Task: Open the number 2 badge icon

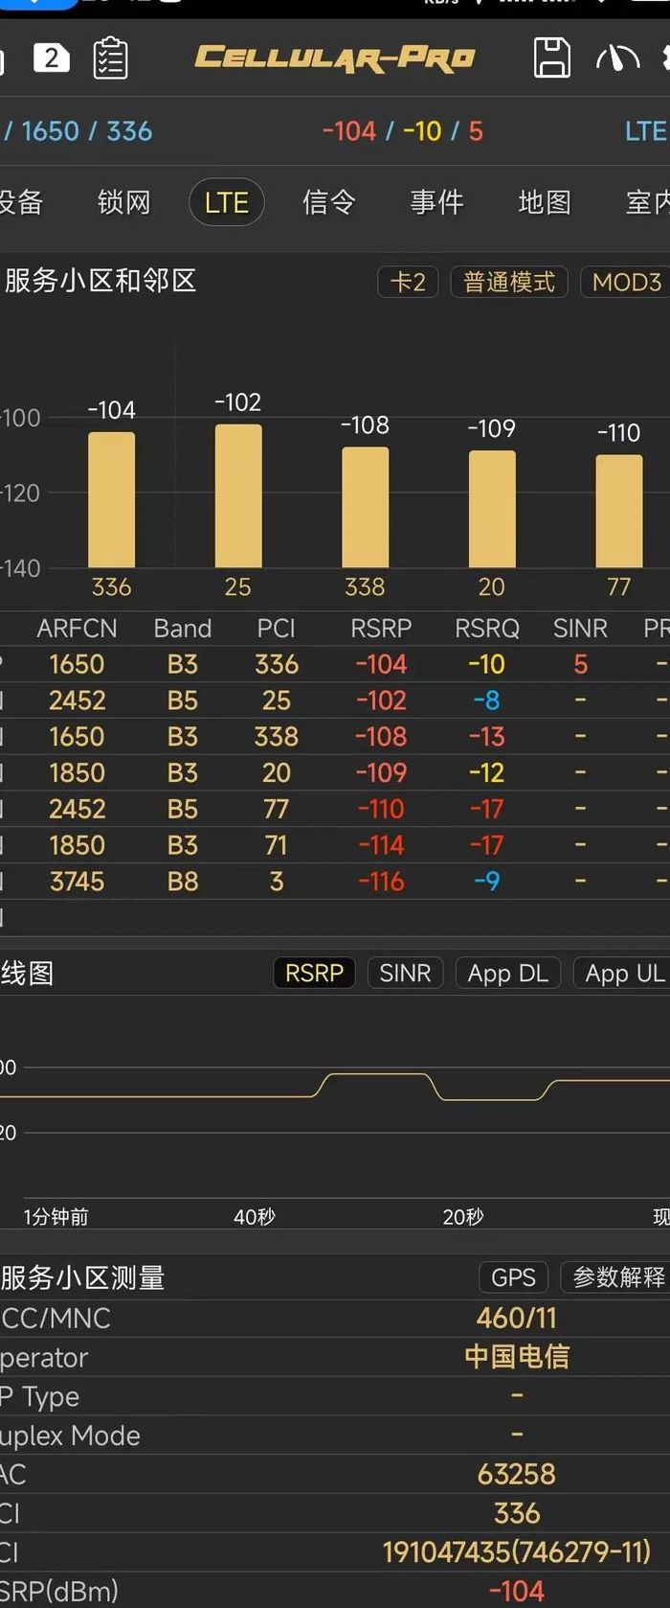Action: coord(51,58)
